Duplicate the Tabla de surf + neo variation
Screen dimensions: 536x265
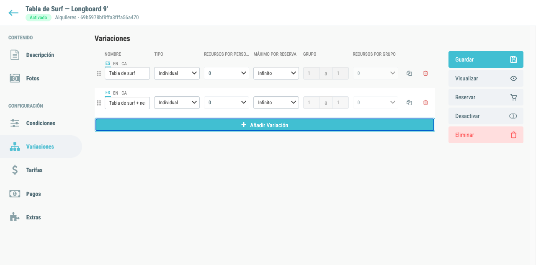pyautogui.click(x=409, y=103)
